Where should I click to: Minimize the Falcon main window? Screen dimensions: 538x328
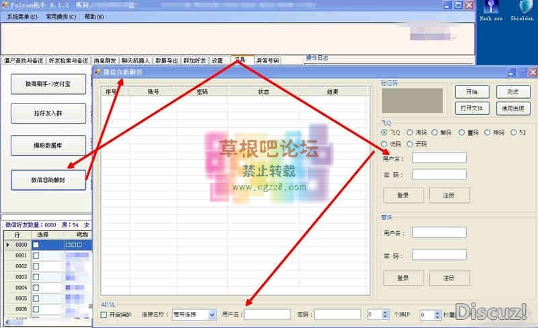(447, 5)
